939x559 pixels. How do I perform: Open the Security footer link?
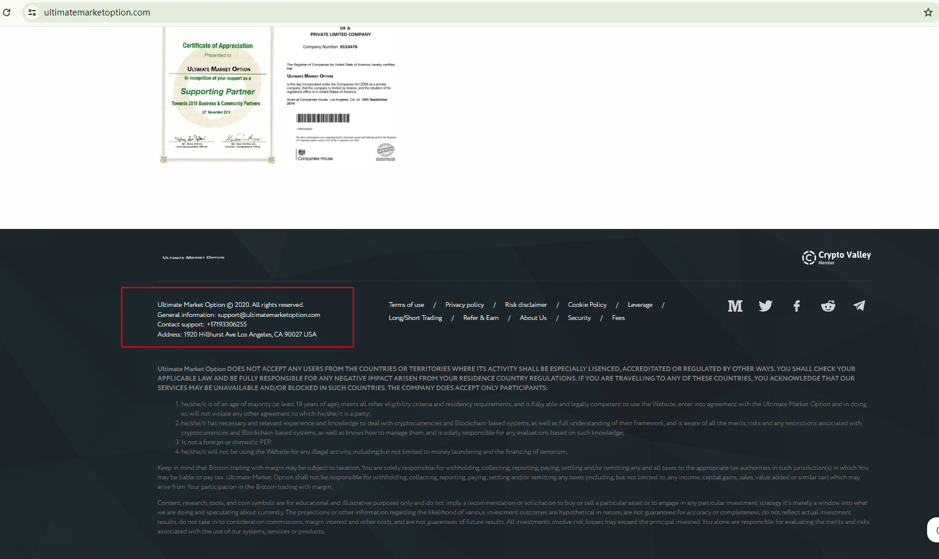click(579, 318)
